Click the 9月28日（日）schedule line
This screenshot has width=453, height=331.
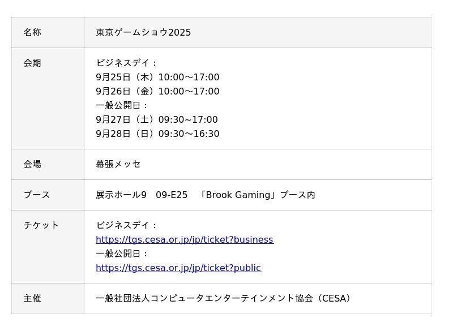(x=157, y=134)
